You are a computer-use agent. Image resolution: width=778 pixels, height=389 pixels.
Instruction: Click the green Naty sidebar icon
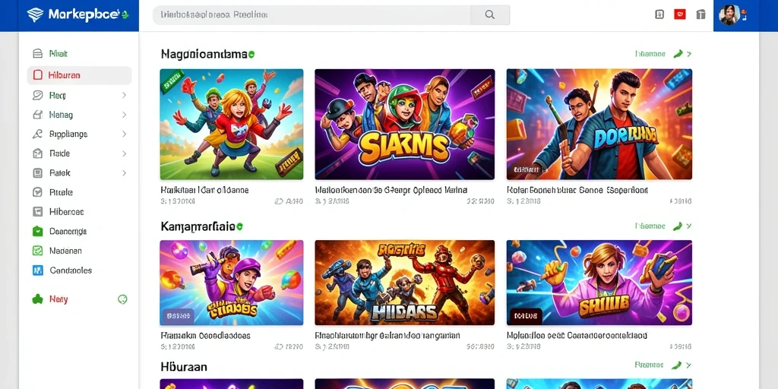tap(37, 299)
